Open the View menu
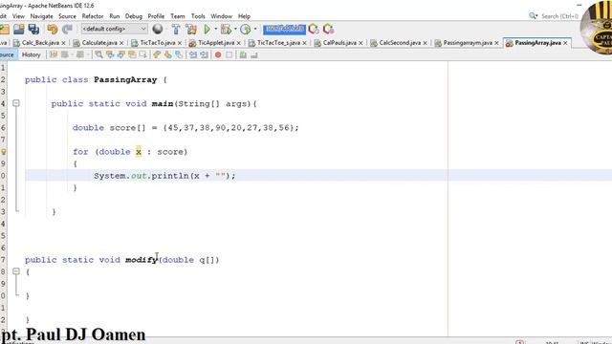The image size is (612, 344). click(x=18, y=16)
